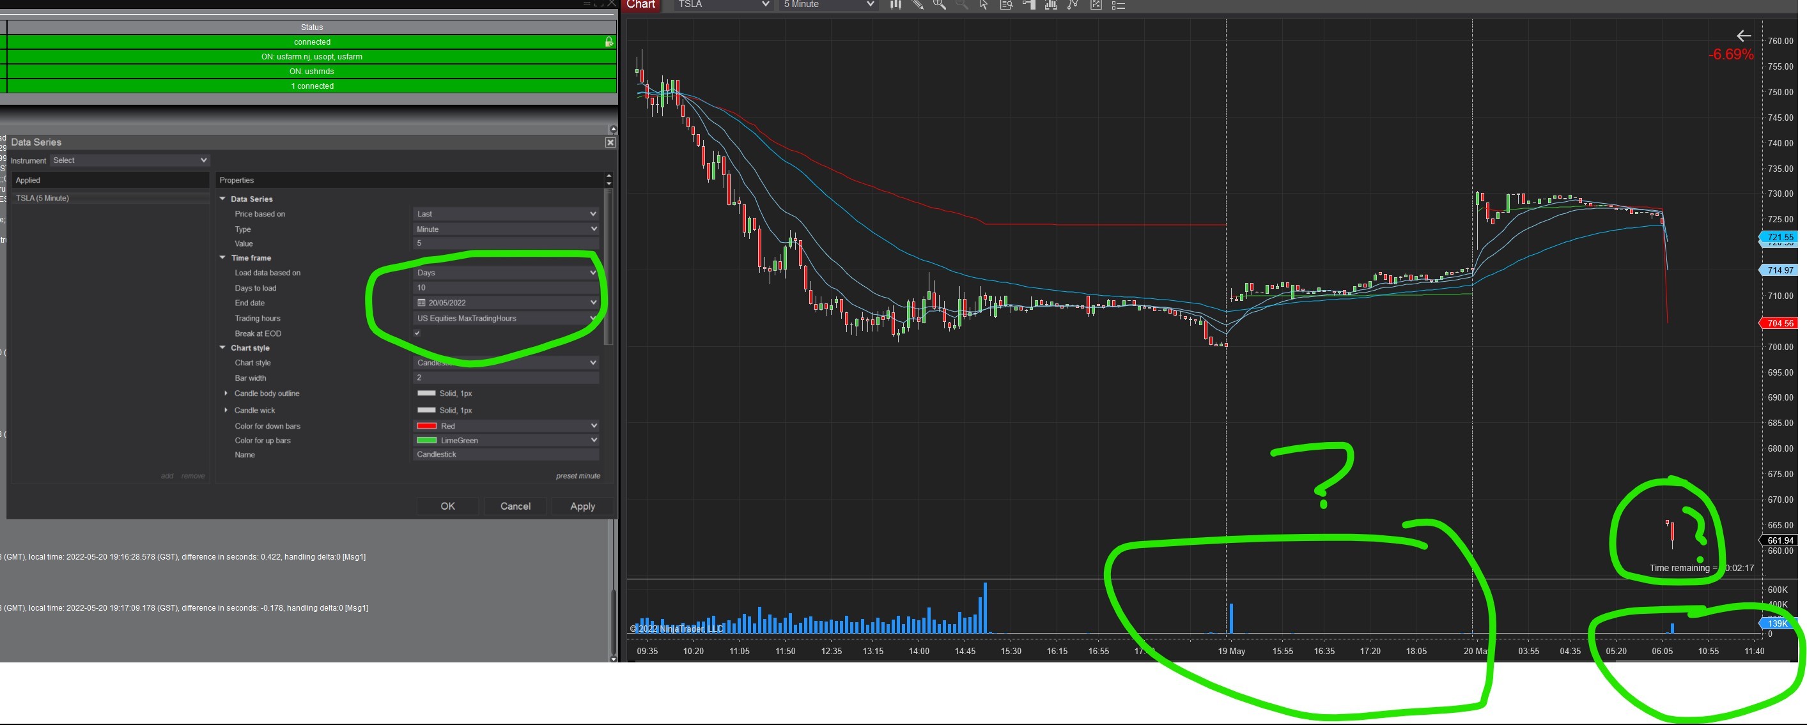The image size is (1807, 725).
Task: Open the End date picker dropdown
Action: pyautogui.click(x=593, y=303)
